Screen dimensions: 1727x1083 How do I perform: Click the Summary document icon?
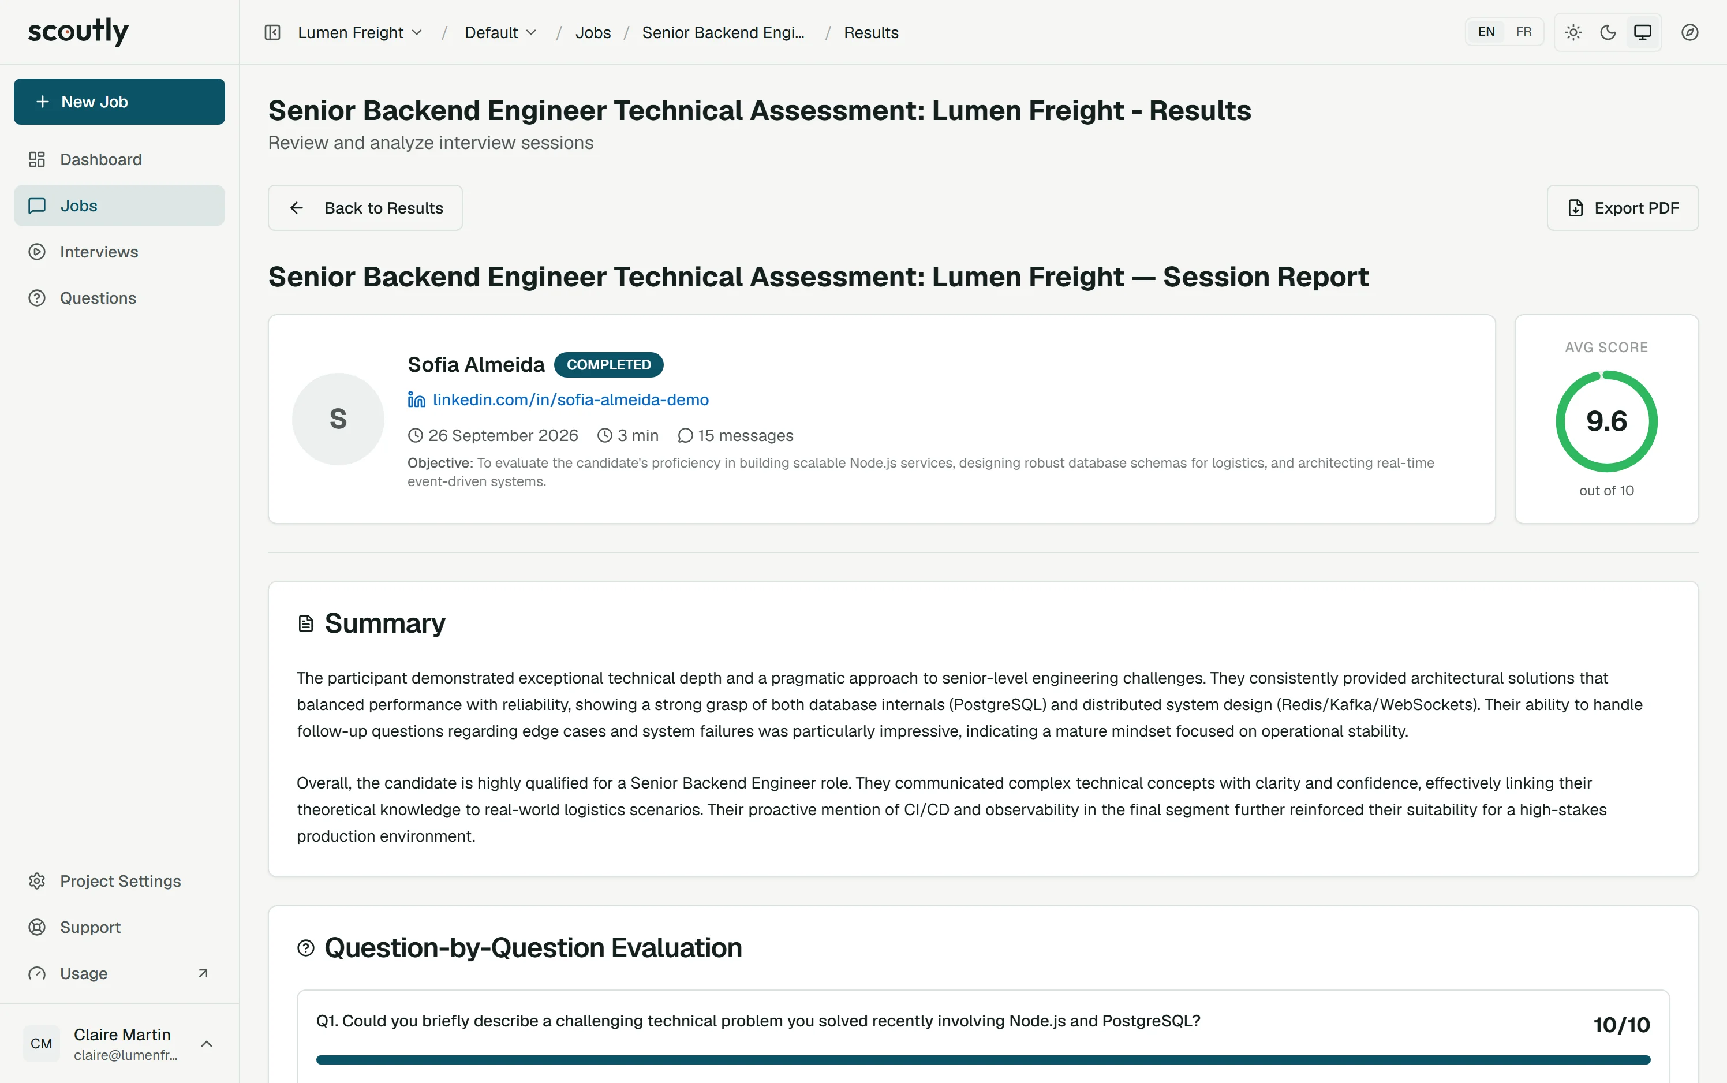306,624
